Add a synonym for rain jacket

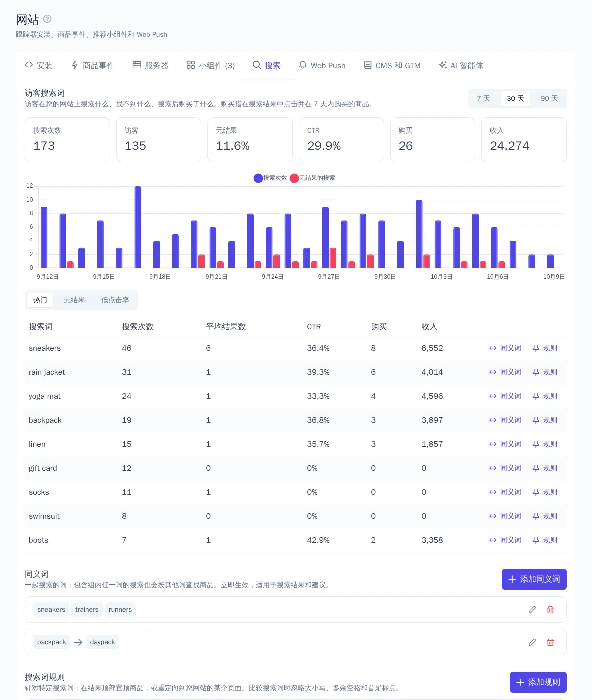[505, 372]
